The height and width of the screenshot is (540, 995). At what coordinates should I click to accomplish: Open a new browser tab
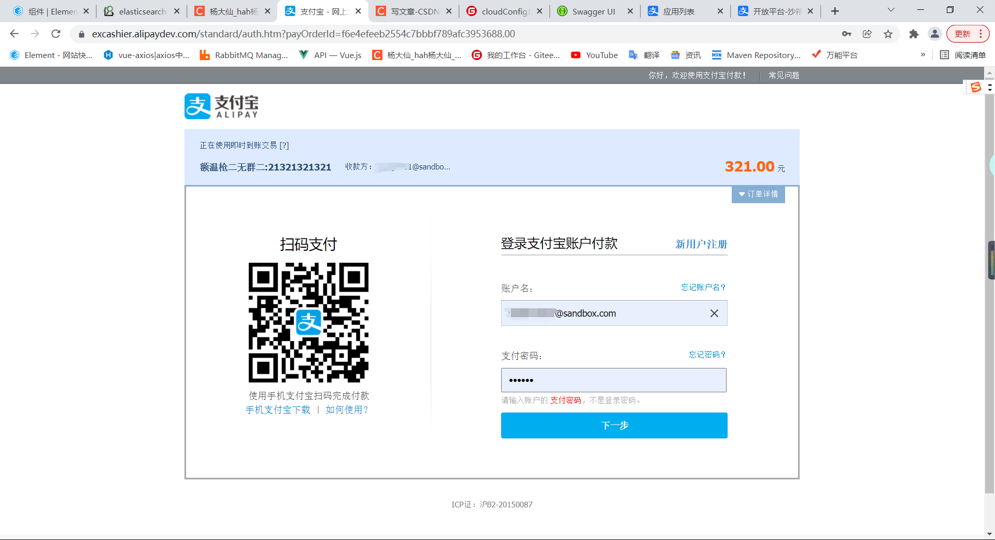point(835,11)
